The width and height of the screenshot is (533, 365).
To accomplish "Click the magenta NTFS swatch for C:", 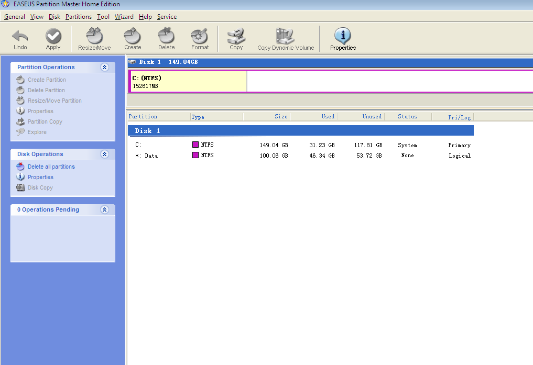I will tap(195, 145).
